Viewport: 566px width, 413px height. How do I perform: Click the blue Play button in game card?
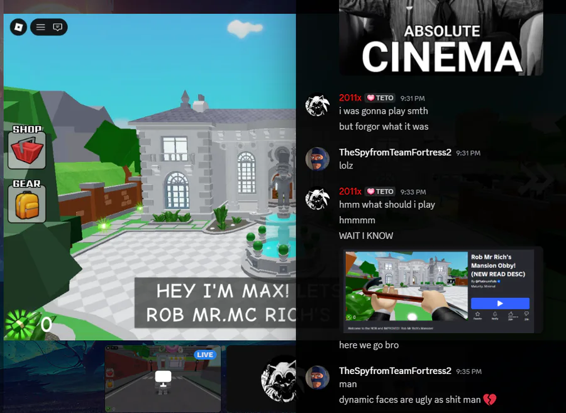[x=500, y=304]
